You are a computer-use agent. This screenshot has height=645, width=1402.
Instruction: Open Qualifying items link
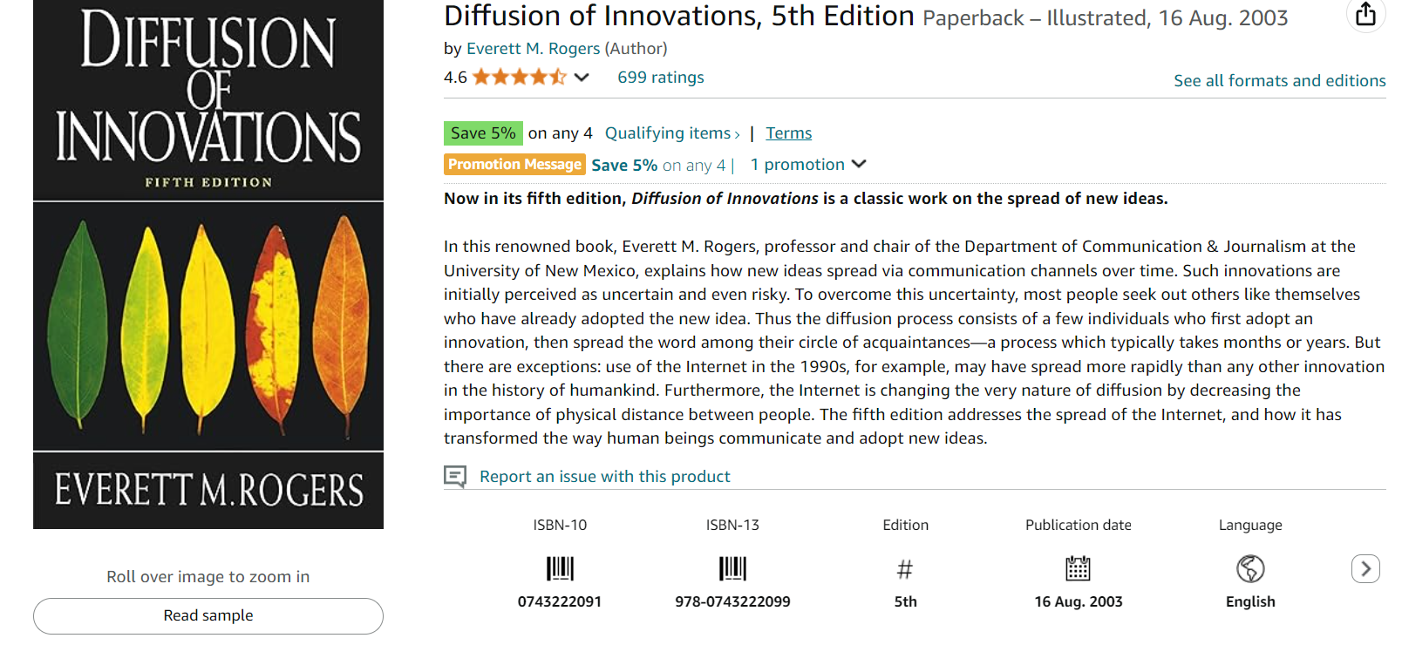pos(671,133)
